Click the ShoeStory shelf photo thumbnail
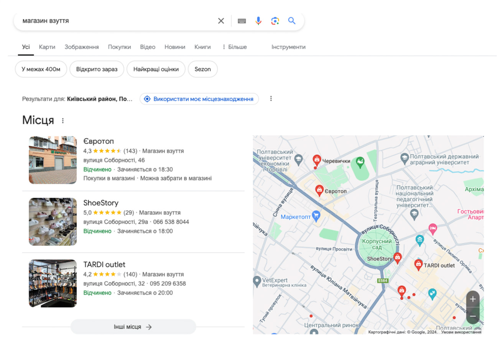Screen dimensions: 500x346 (53, 222)
